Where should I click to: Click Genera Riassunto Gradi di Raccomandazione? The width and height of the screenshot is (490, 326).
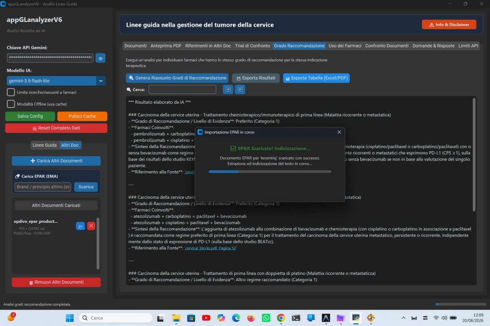pos(177,78)
